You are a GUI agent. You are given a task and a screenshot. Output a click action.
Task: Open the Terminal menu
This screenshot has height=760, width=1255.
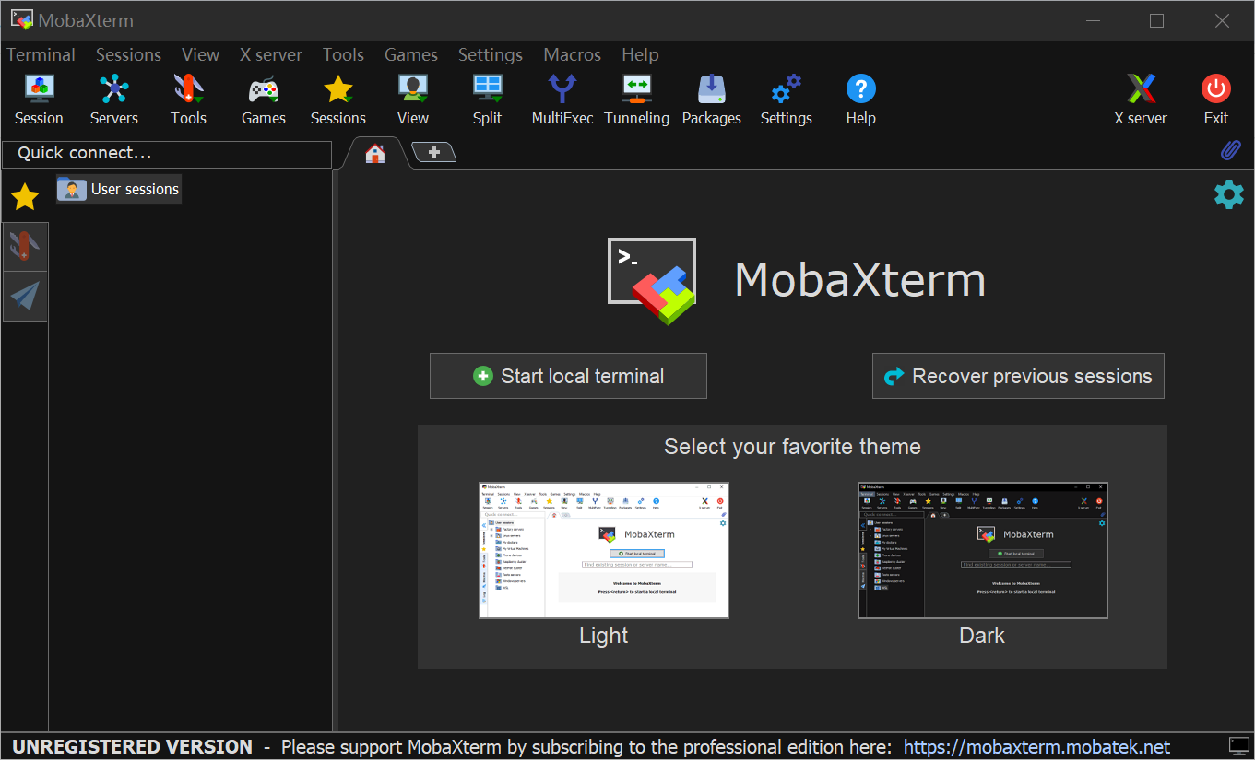41,55
